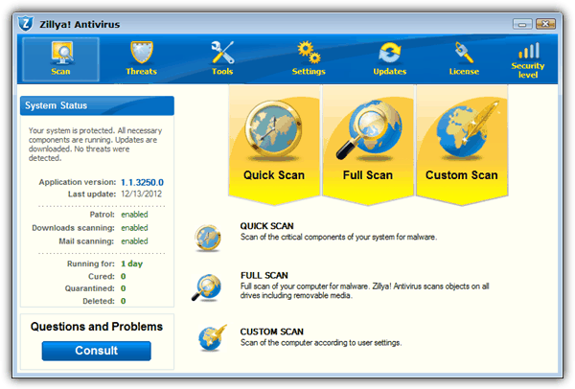Open the License section
The image size is (575, 389).
click(x=464, y=58)
